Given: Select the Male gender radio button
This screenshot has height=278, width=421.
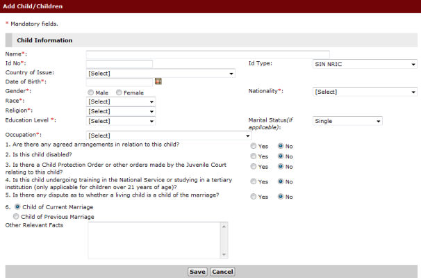Looking at the screenshot, I should [91, 92].
